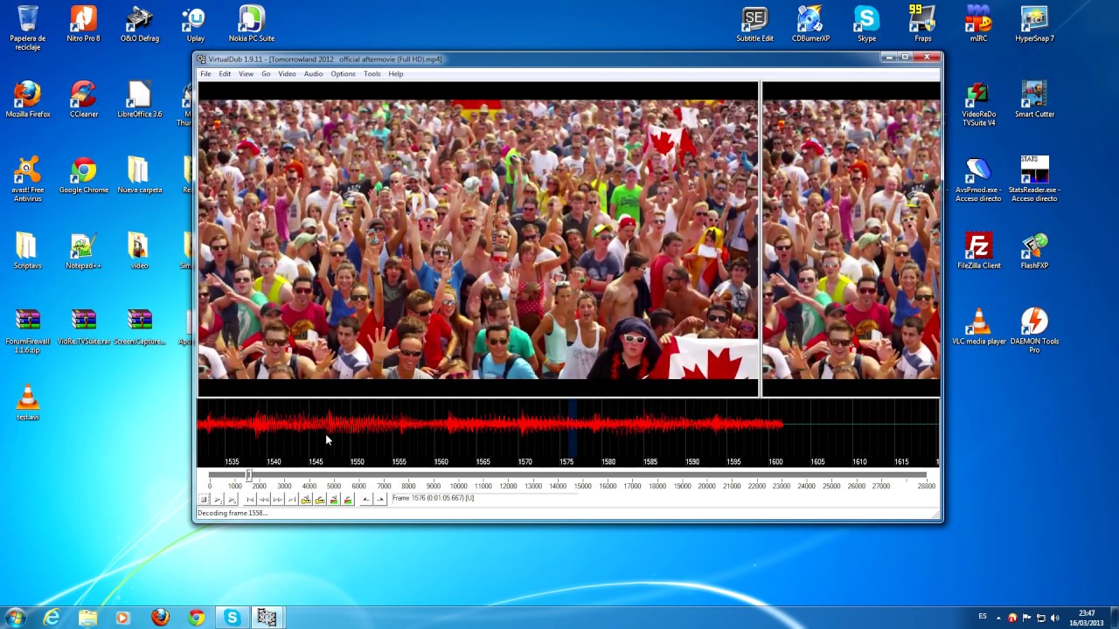The width and height of the screenshot is (1119, 629).
Task: Select the O&O Defrag desktop icon
Action: [x=139, y=25]
